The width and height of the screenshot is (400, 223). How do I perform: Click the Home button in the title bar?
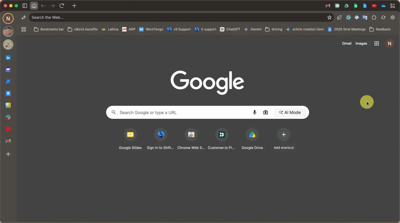click(x=34, y=6)
